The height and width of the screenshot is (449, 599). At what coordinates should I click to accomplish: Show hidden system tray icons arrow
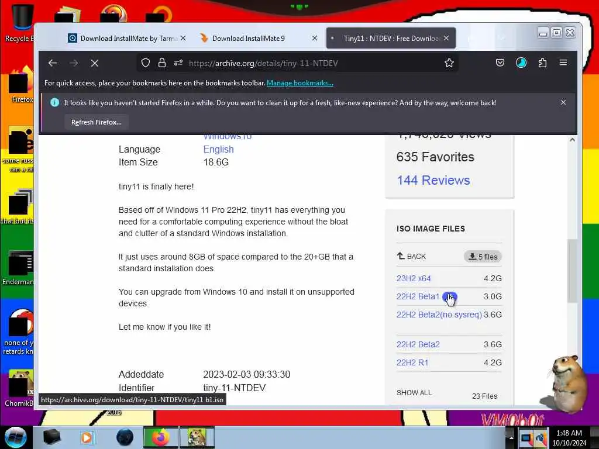(511, 437)
